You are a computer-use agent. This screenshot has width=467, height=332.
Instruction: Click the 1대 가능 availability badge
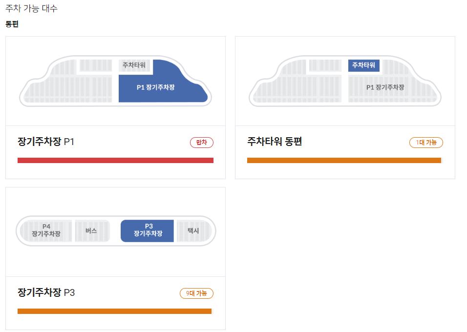[x=426, y=143]
